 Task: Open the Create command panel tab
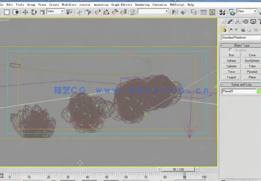point(223,22)
